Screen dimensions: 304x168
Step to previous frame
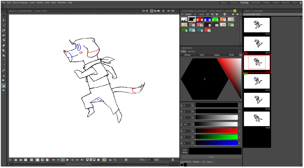pos(58,160)
